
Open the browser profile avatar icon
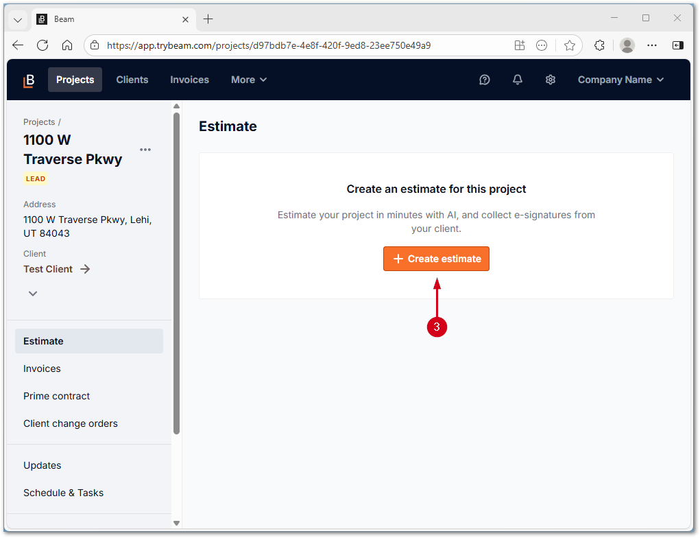point(627,45)
